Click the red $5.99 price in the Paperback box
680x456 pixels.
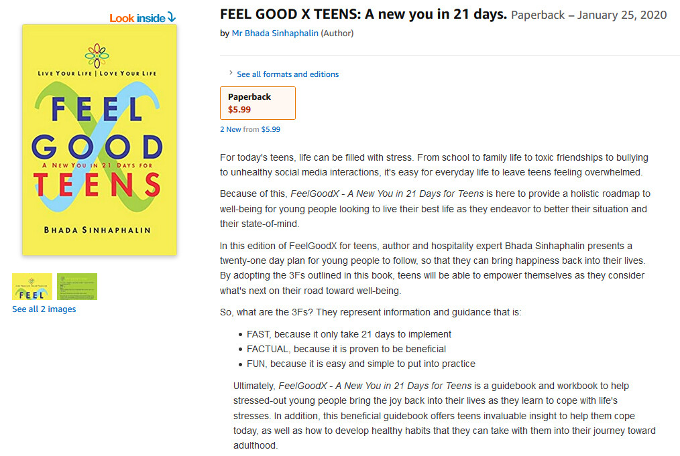[x=239, y=110]
